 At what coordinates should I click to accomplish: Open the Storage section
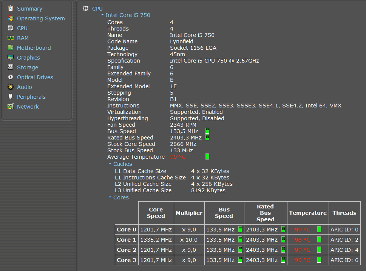(27, 67)
